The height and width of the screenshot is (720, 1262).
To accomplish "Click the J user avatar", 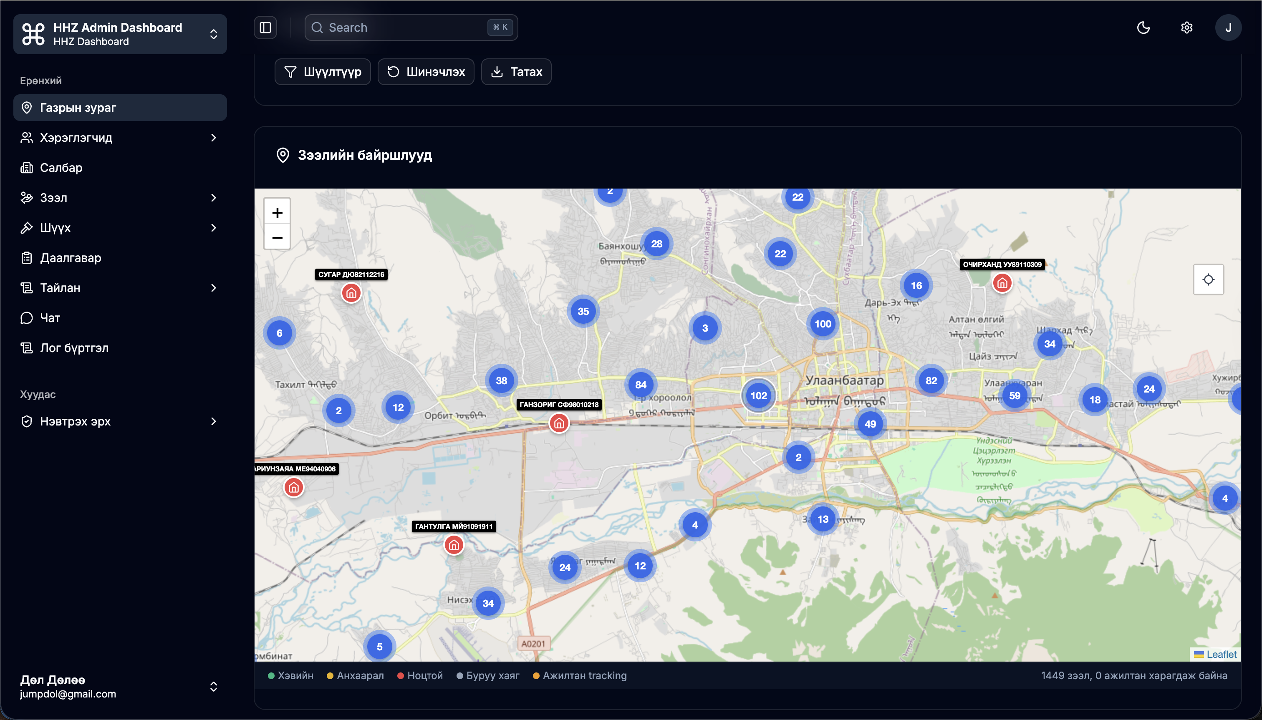I will coord(1228,28).
